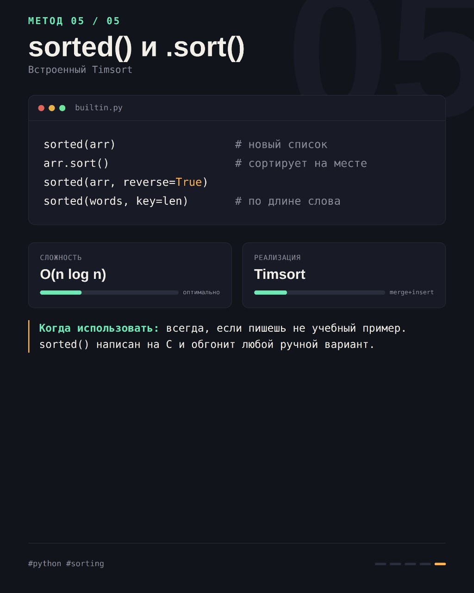
Task: Click the third gray pagination dash
Action: (x=411, y=564)
